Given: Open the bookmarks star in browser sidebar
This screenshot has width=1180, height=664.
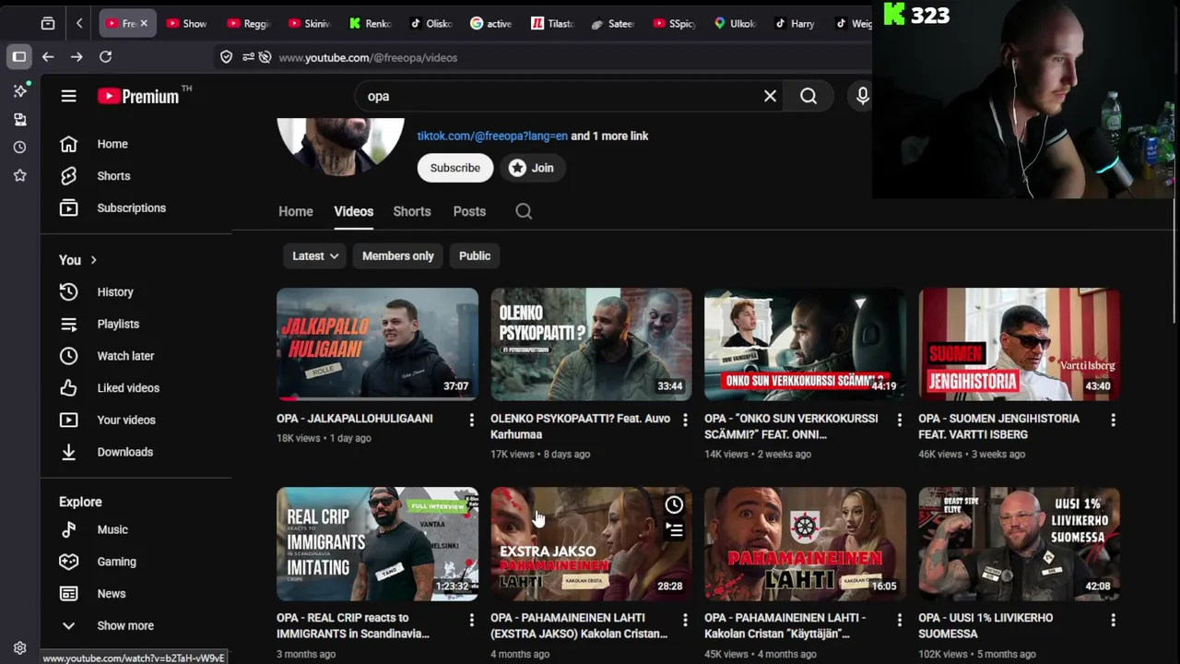Looking at the screenshot, I should [x=19, y=175].
